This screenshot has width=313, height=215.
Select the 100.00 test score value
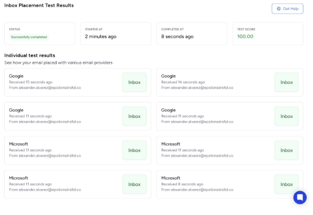click(x=245, y=36)
